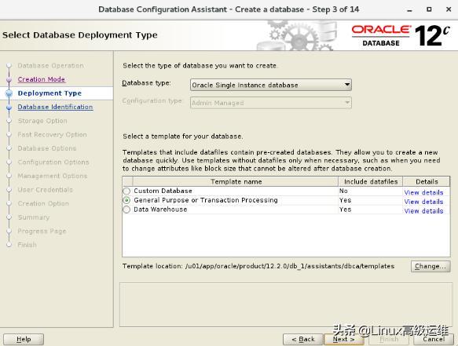The image size is (458, 346).
Task: Click the 'No' datafiles cell for Custom Database
Action: [370, 191]
